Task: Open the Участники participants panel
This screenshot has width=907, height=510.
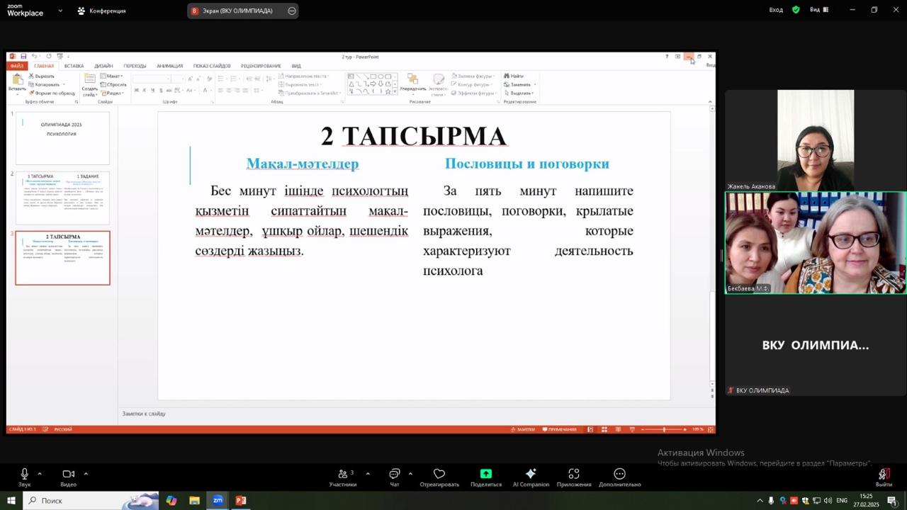Action: 343,475
